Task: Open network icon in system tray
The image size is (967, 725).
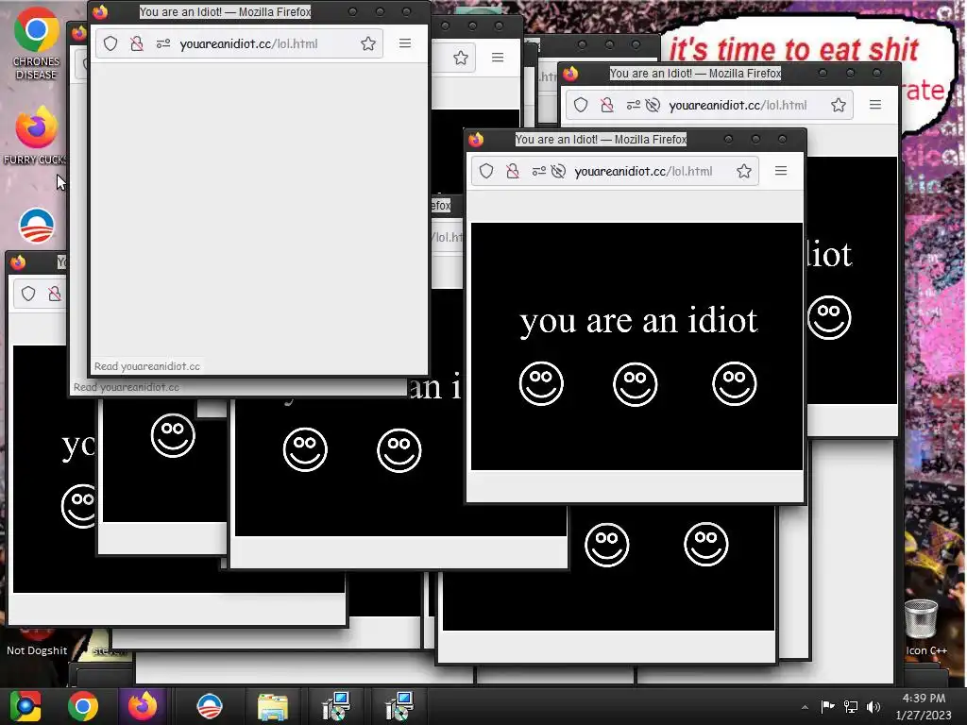Action: coord(851,706)
